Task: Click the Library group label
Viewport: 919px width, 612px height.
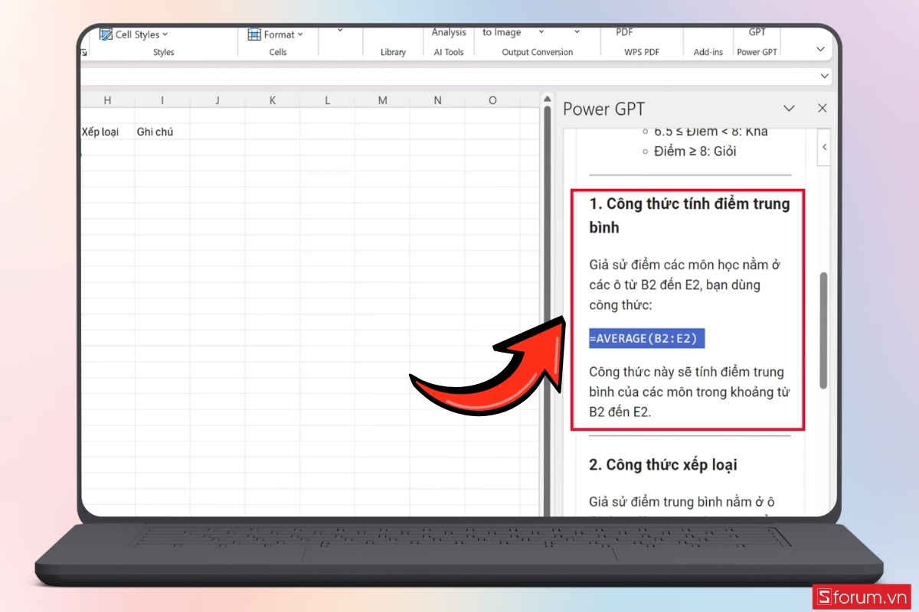Action: [x=393, y=52]
